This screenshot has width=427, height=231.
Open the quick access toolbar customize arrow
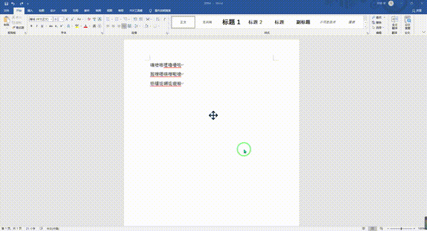point(28,4)
